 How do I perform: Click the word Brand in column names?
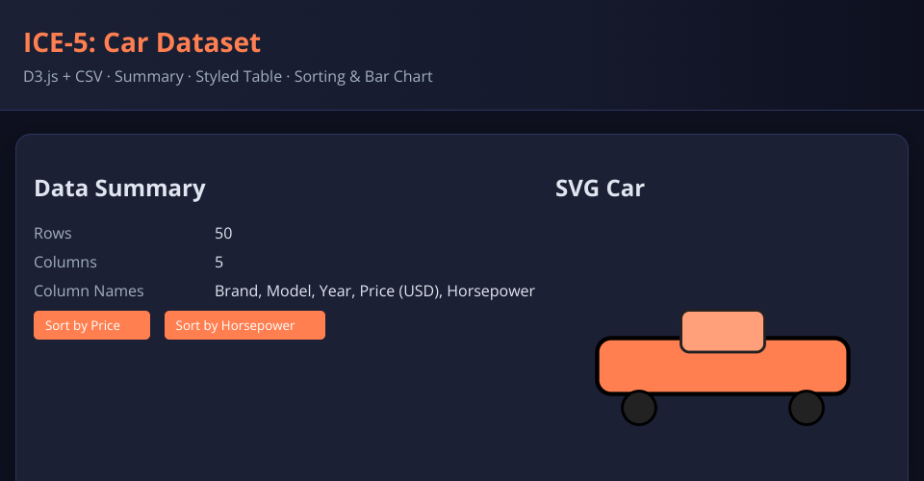[236, 291]
